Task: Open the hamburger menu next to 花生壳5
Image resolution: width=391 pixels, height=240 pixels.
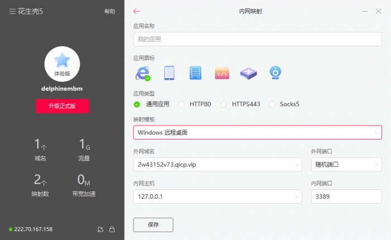Action: click(12, 12)
